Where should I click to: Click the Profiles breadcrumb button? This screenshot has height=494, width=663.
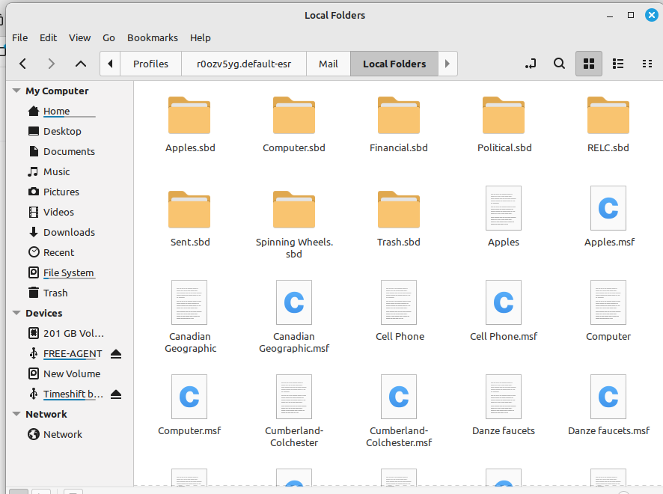(150, 64)
